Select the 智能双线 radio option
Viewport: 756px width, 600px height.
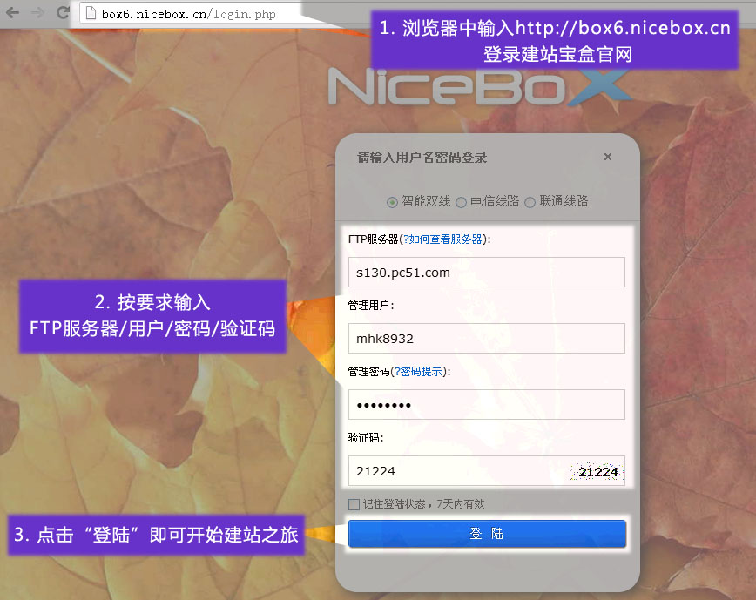[393, 202]
